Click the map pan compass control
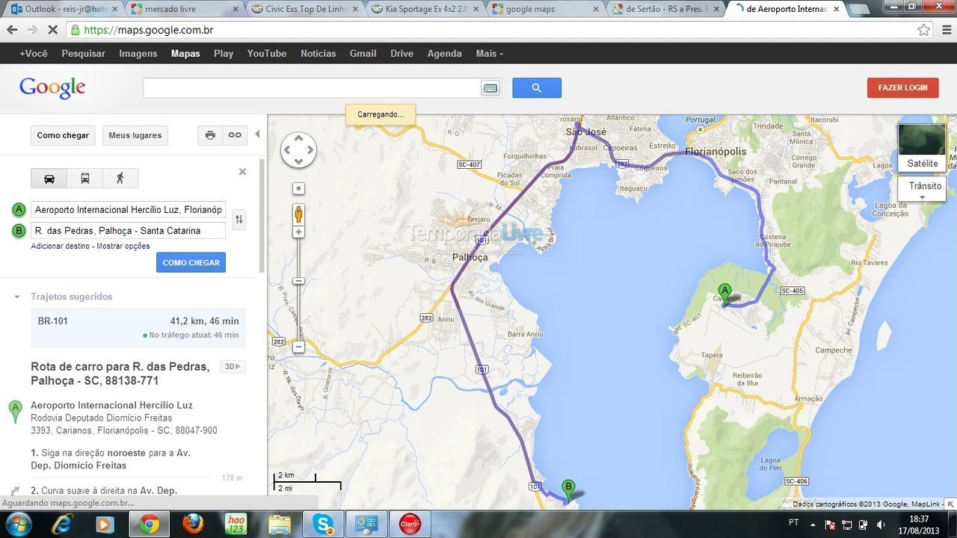Viewport: 957px width, 538px height. 298,150
